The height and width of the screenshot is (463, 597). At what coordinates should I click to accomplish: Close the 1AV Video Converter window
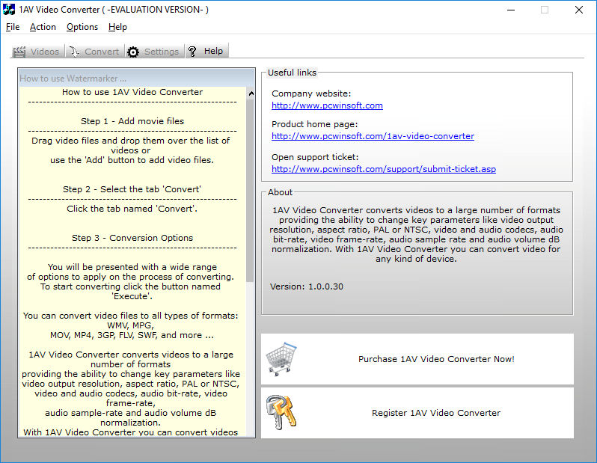[x=579, y=10]
